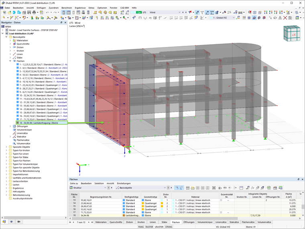Click the camera icon in navigator footer
305x229 pixels.
[x=19, y=222]
